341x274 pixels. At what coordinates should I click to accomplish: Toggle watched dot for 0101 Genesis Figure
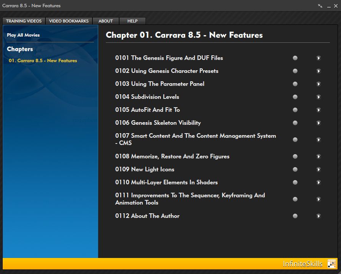(295, 58)
